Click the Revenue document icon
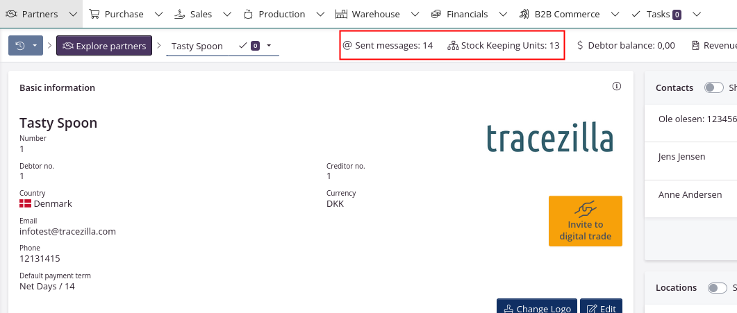737x313 pixels. (x=695, y=46)
